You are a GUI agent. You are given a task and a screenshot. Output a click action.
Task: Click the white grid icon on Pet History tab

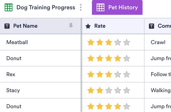[x=100, y=8]
